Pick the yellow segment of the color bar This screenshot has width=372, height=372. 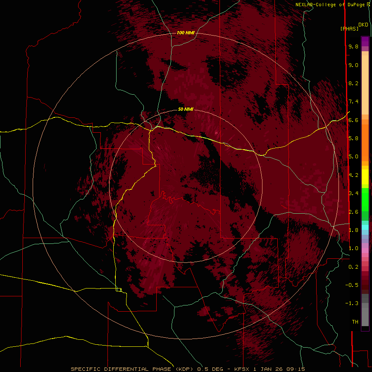pos(365,177)
